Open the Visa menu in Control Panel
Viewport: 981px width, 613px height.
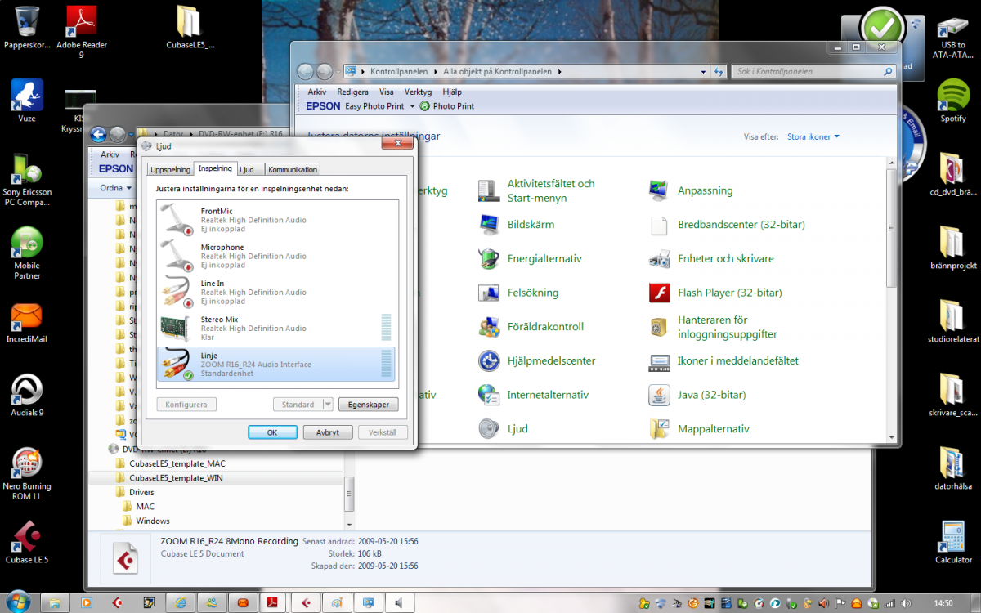pyautogui.click(x=387, y=92)
